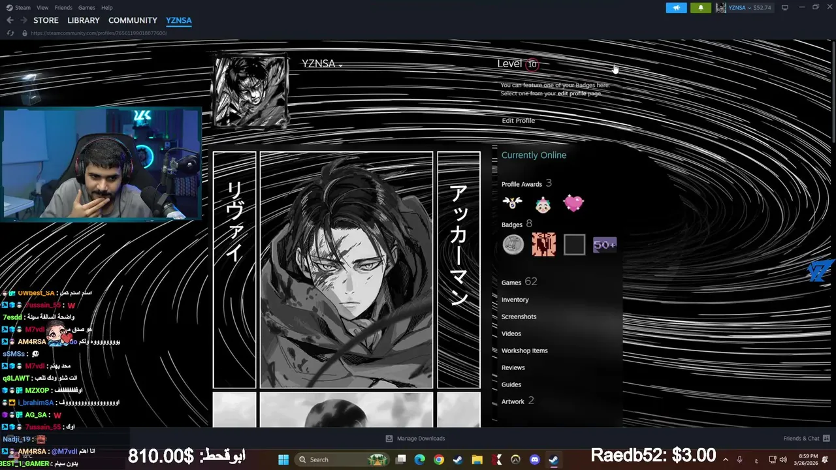Open the Videos link
Screen dimensions: 836x470
coord(511,334)
